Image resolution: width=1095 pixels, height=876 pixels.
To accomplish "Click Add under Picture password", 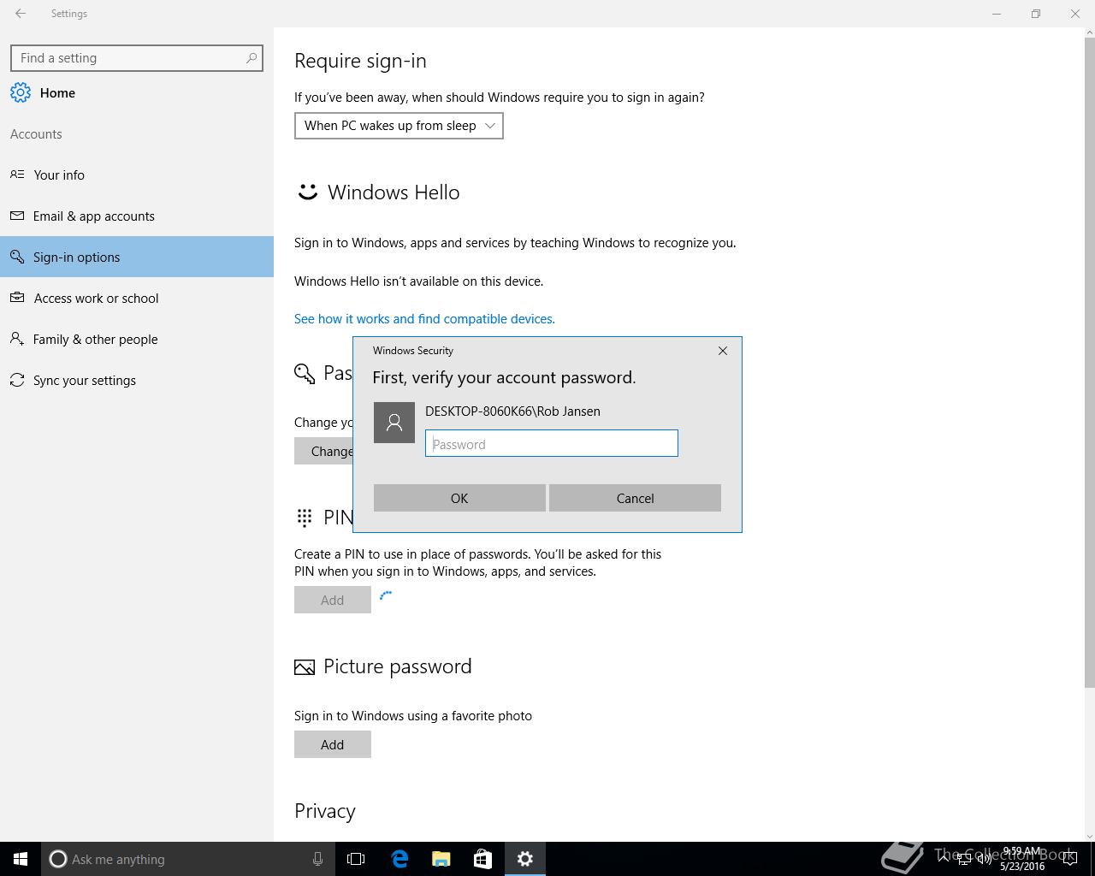I will coord(333,744).
